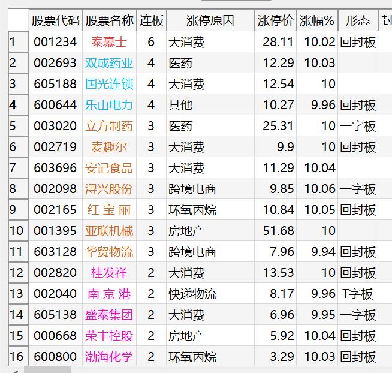Click stock code 605188
This screenshot has height=373, width=392.
click(x=55, y=84)
